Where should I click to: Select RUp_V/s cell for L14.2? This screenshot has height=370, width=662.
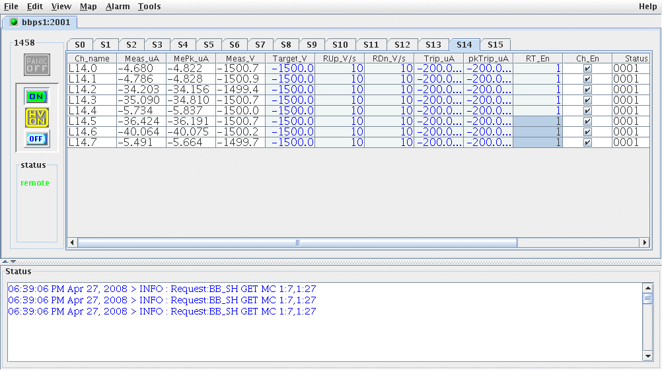coord(340,90)
